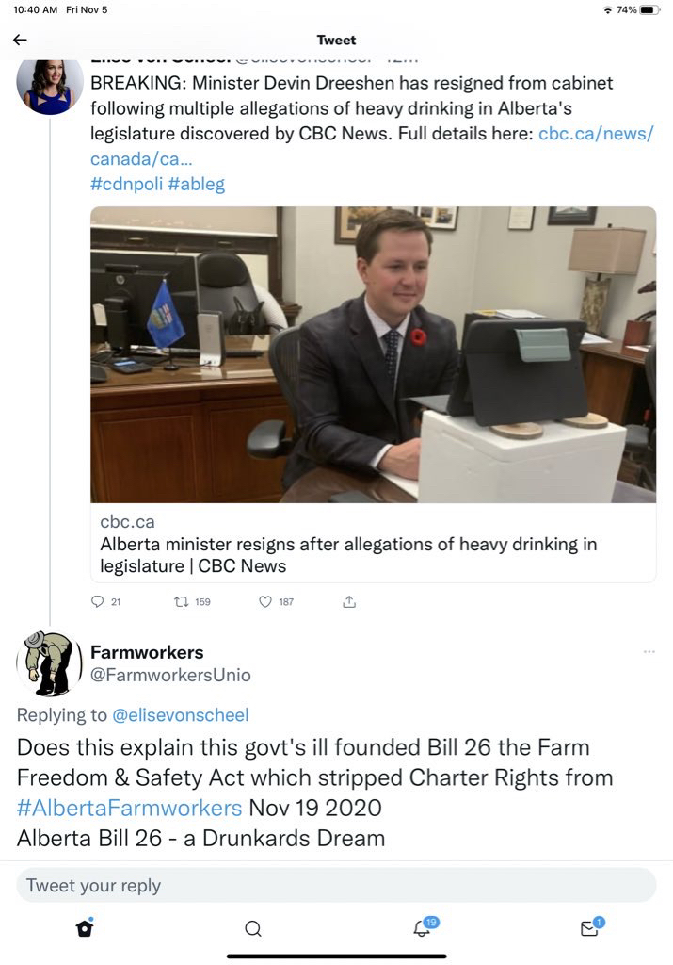673x965 pixels.
Task: Tap the Tweet your reply field
Action: tap(336, 885)
